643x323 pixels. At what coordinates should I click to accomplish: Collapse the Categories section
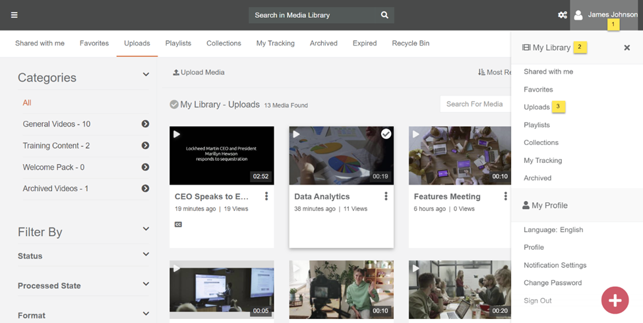[146, 75]
